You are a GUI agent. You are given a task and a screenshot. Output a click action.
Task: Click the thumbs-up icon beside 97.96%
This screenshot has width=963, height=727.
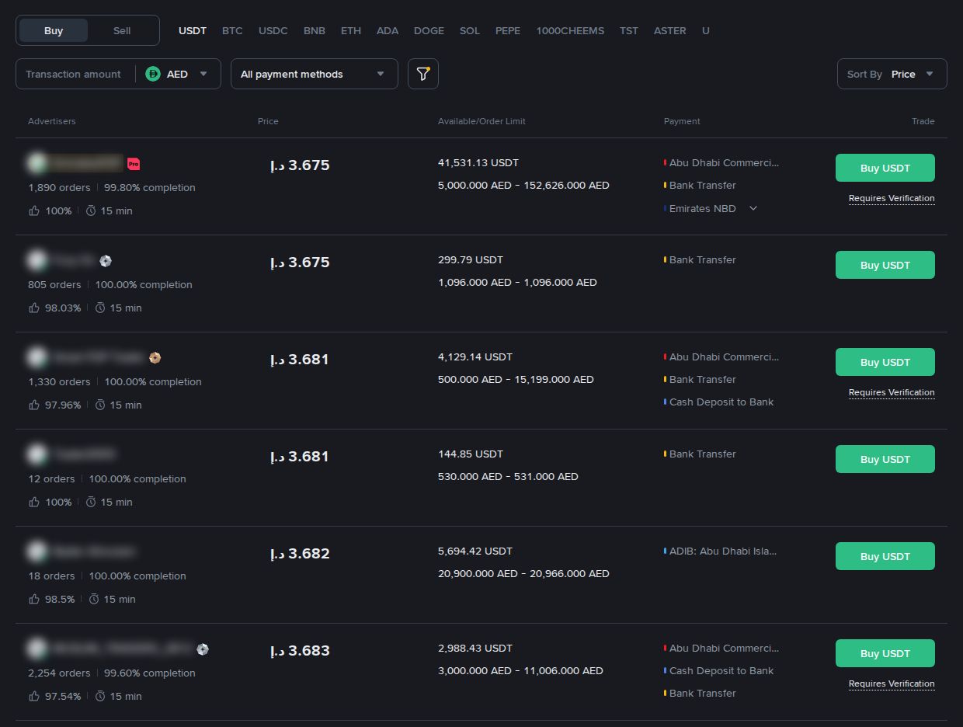(34, 405)
